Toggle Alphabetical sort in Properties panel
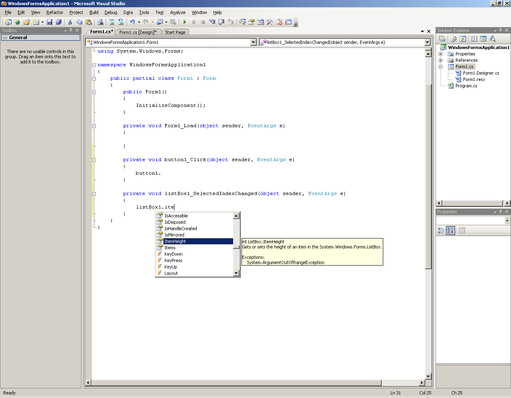Image resolution: width=511 pixels, height=398 pixels. [450, 231]
